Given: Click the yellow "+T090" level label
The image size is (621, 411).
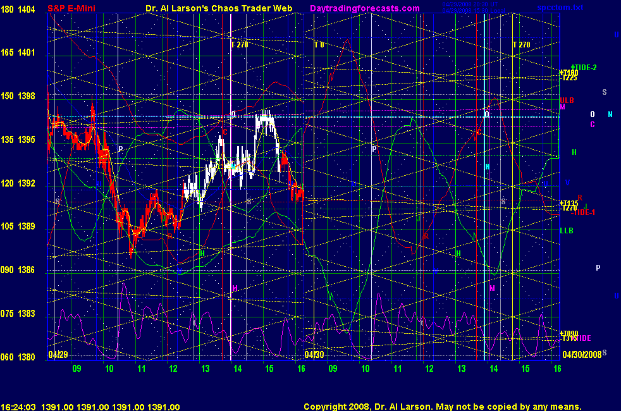Looking at the screenshot, I should click(x=569, y=333).
